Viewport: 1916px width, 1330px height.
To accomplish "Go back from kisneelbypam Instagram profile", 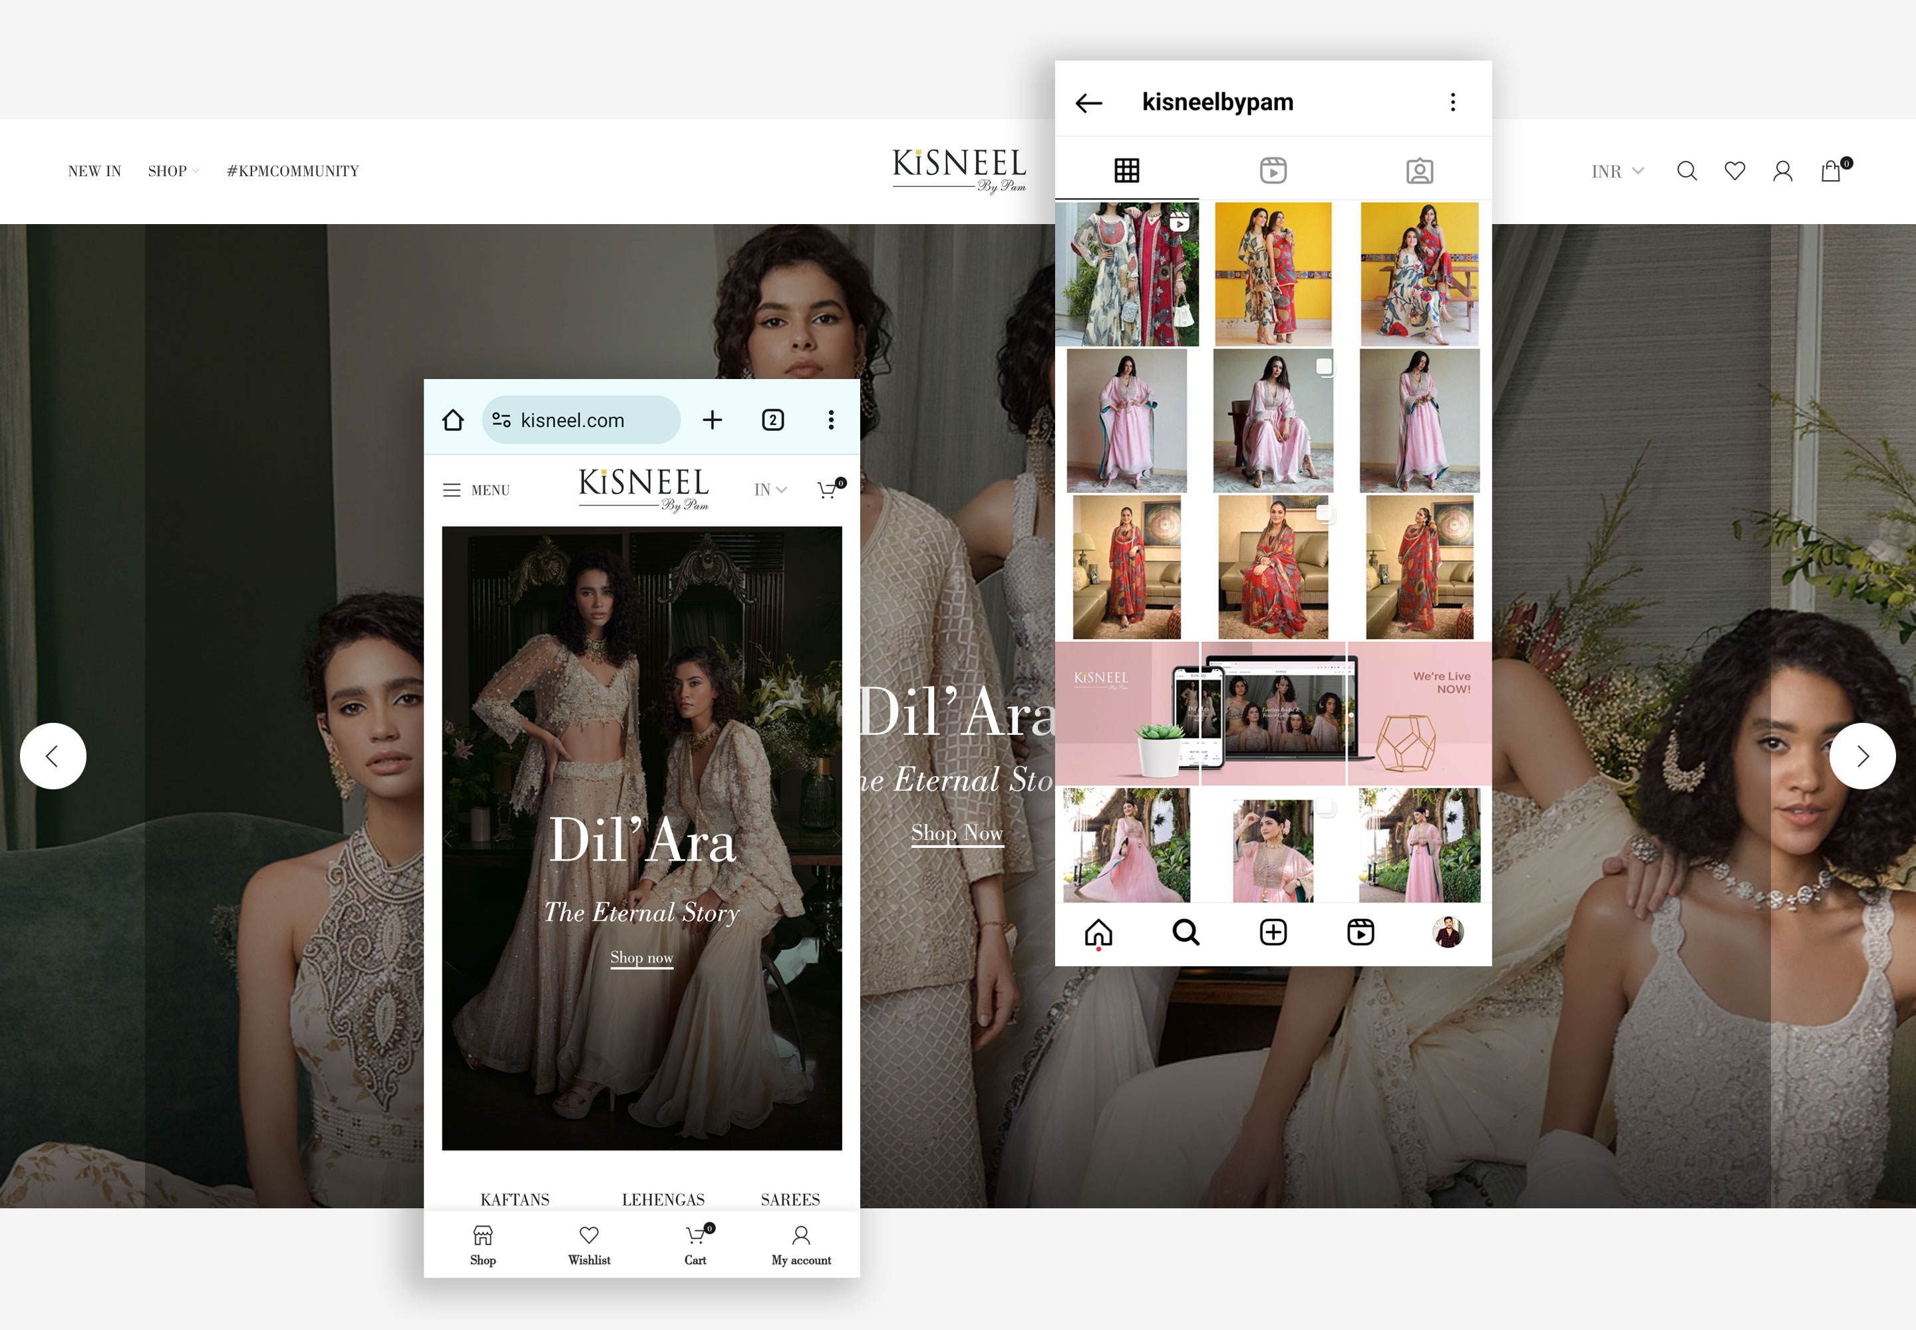I will [x=1089, y=102].
